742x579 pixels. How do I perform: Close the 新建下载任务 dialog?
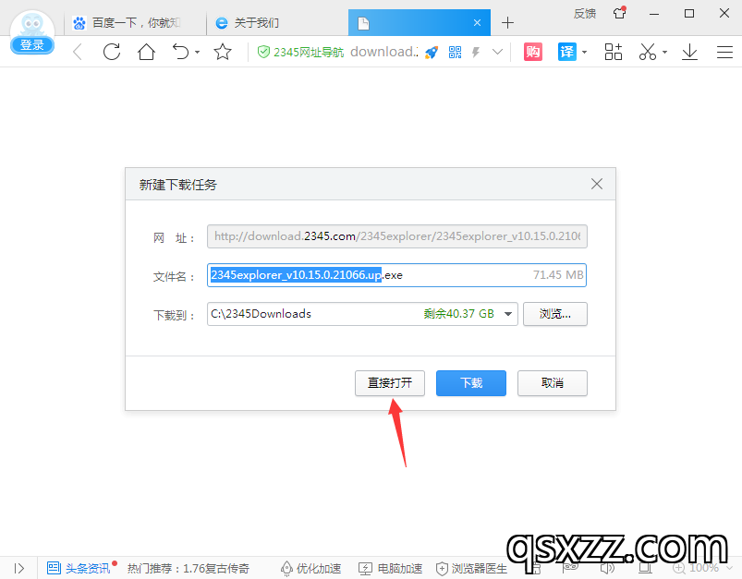coord(597,184)
